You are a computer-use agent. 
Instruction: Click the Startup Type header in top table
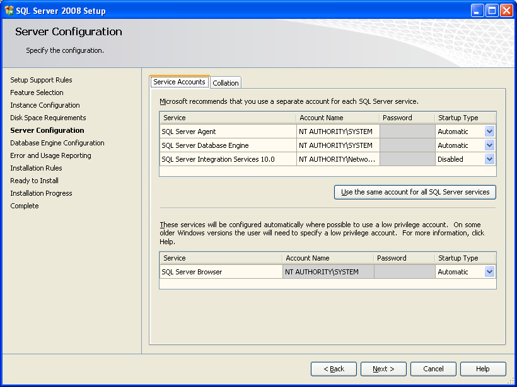pos(465,118)
